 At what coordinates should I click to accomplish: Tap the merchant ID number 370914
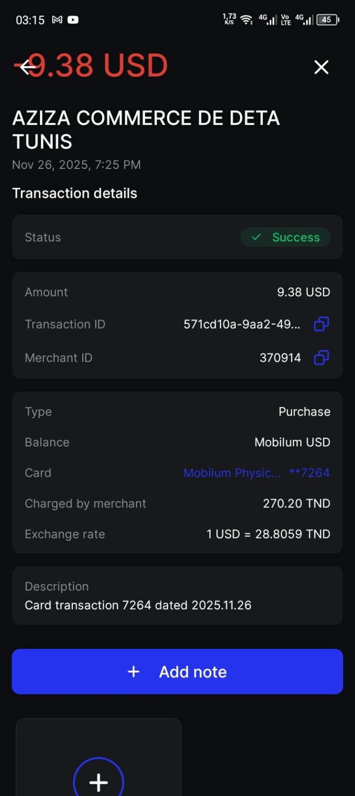(x=280, y=358)
